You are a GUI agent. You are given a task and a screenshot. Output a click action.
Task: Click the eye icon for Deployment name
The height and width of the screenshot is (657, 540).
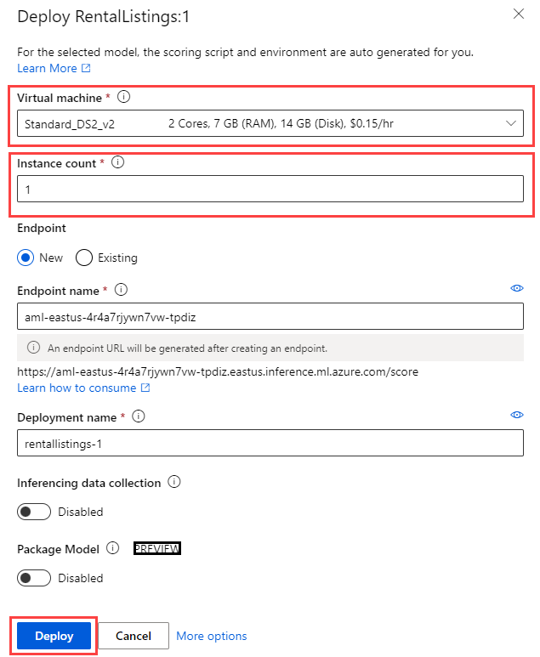pyautogui.click(x=516, y=415)
